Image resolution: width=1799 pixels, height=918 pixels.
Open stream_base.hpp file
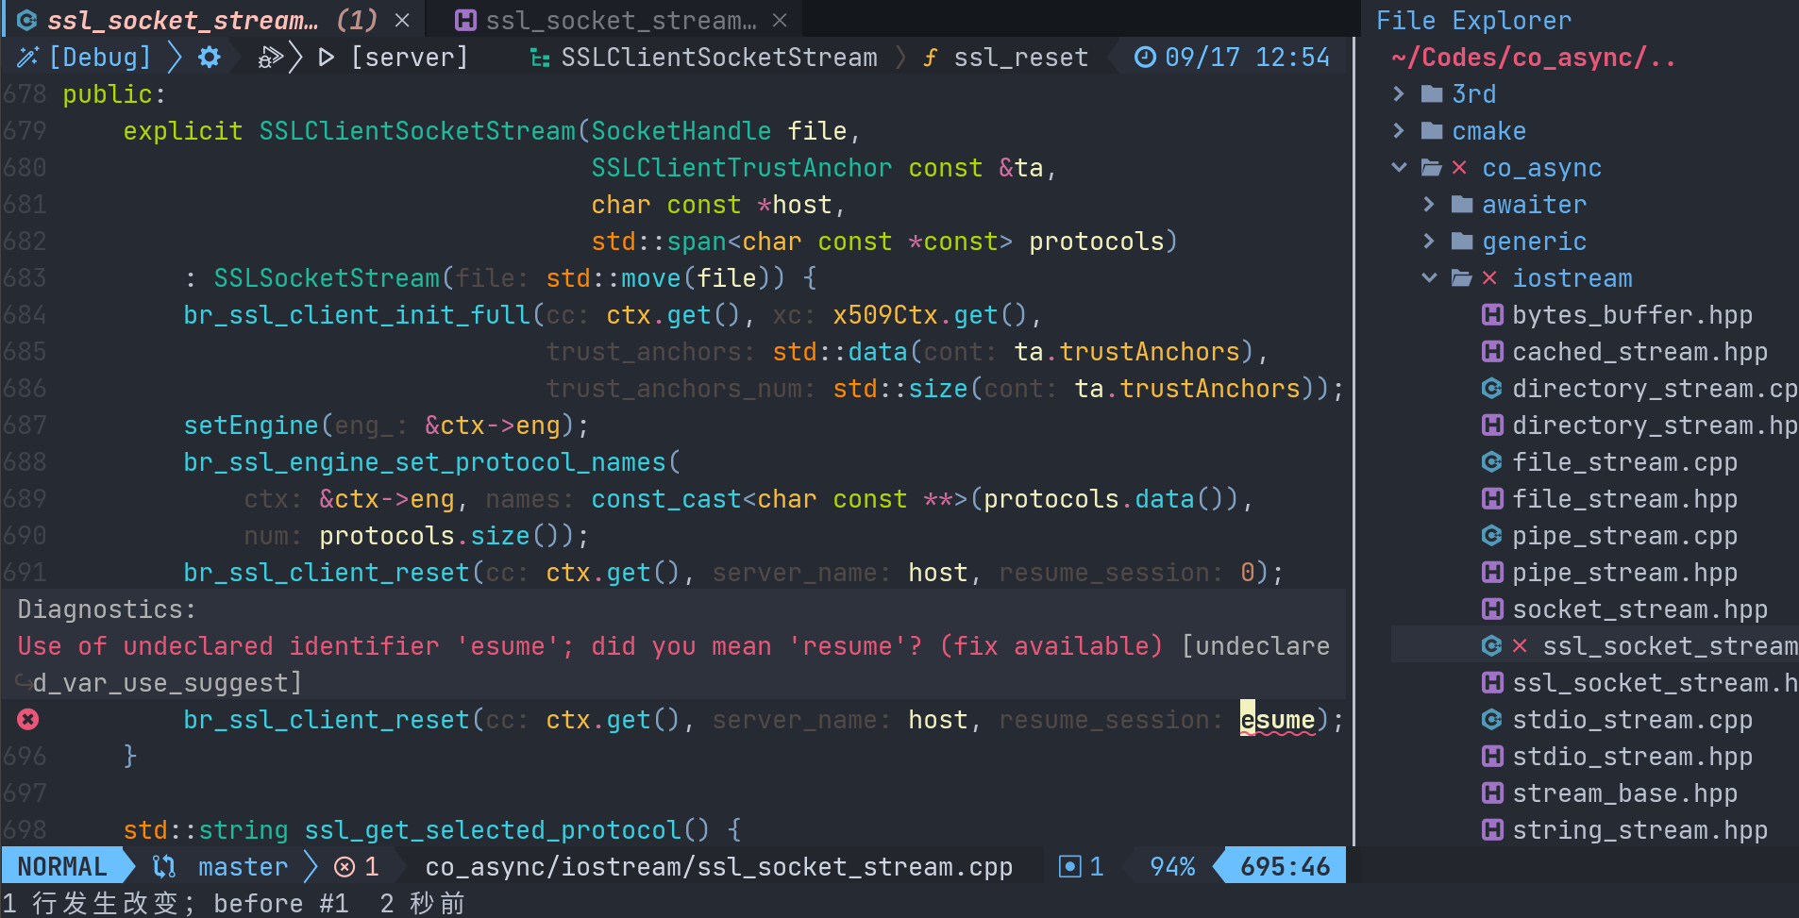[1624, 793]
